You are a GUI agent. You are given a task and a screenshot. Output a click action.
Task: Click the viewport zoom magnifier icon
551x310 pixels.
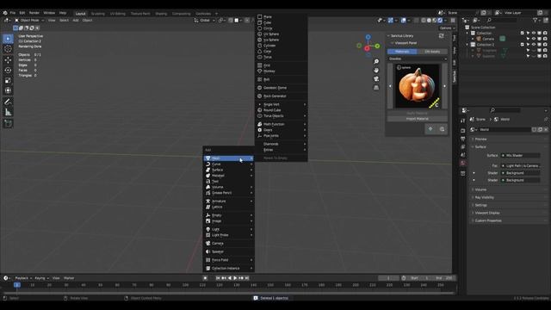pos(376,61)
